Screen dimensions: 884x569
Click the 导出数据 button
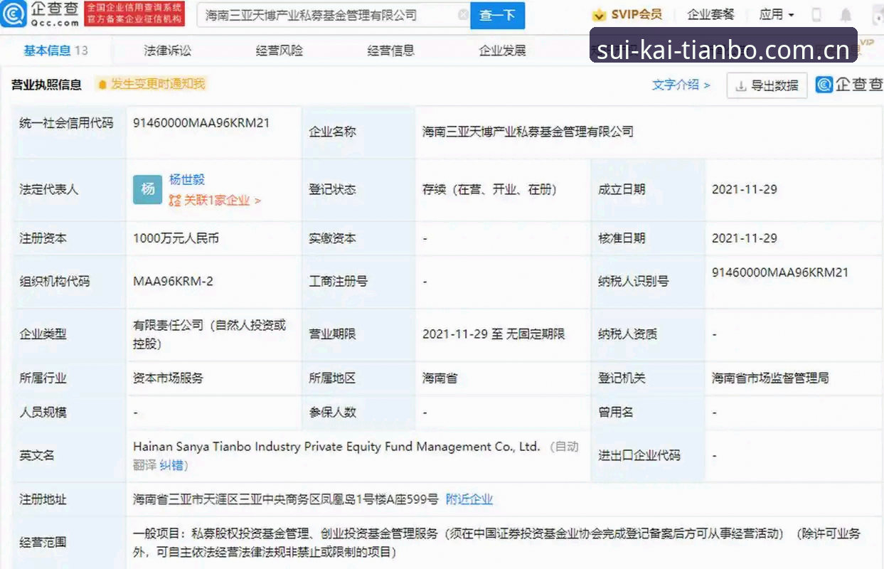click(767, 85)
